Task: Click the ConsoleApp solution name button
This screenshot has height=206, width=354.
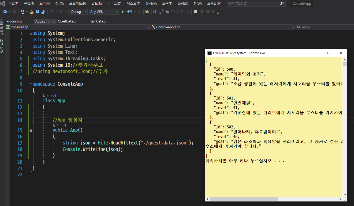Action: (302, 4)
